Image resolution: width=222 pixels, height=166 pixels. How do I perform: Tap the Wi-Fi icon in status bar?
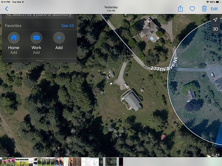click(208, 2)
